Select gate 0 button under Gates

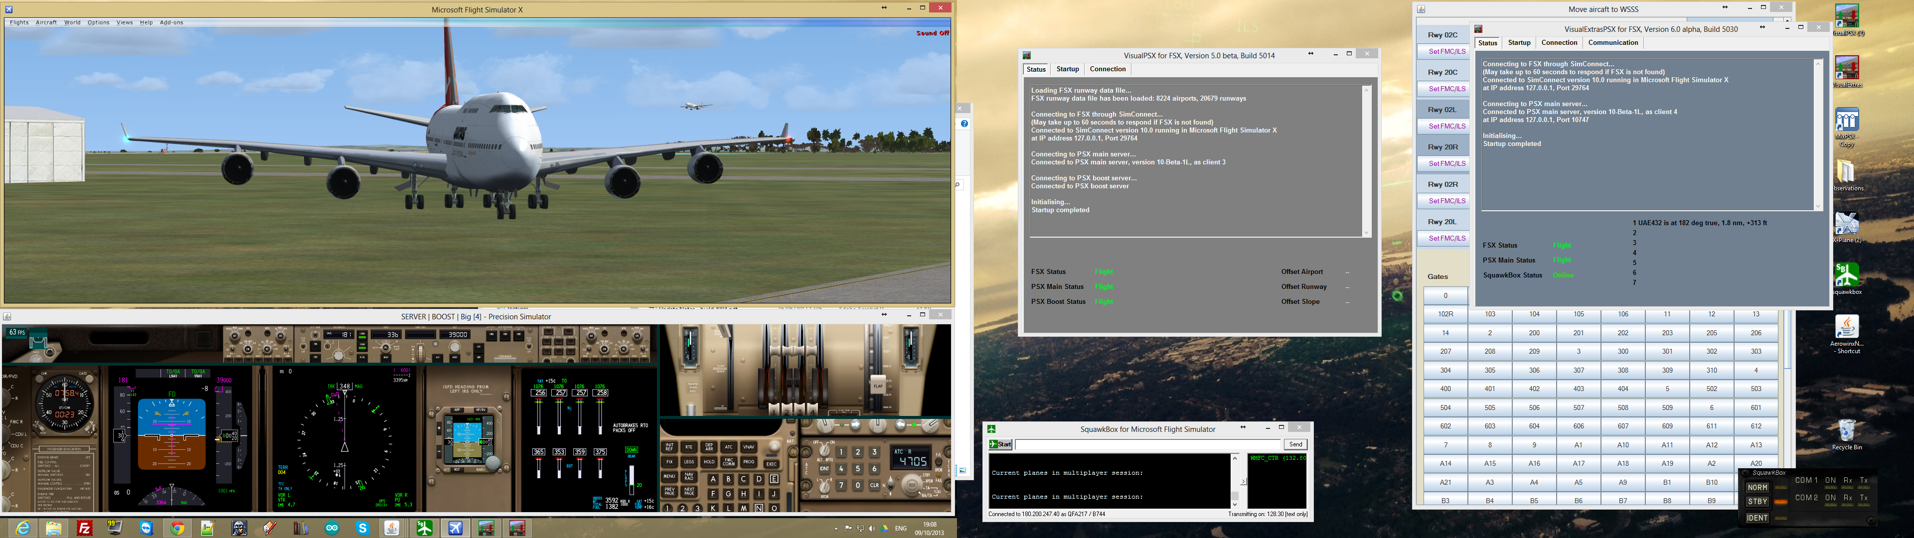[x=1445, y=295]
